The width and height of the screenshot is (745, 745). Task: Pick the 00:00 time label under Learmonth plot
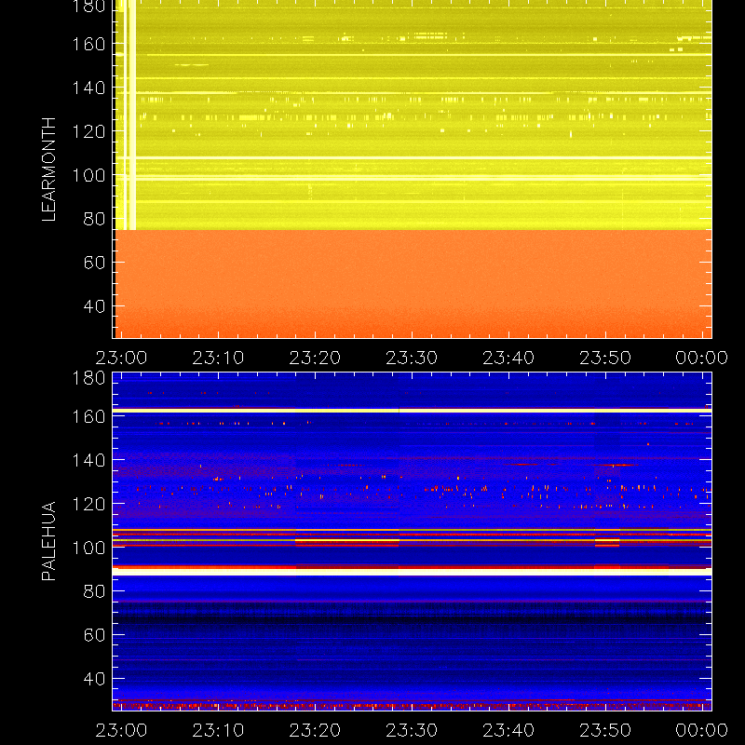tap(702, 358)
